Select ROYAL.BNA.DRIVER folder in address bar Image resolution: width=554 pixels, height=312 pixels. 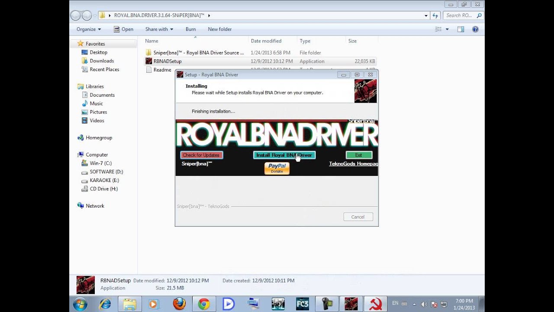(x=159, y=15)
